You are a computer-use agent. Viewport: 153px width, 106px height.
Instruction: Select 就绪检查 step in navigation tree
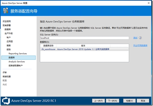point(7,76)
